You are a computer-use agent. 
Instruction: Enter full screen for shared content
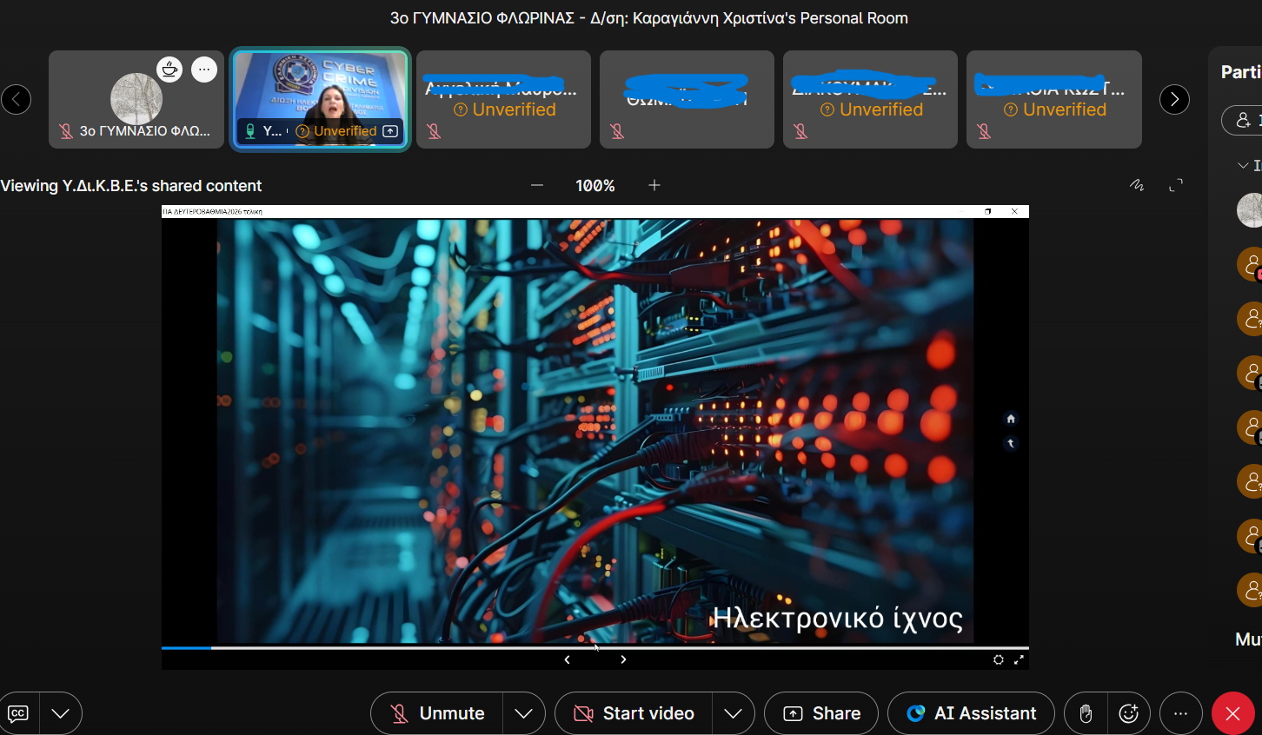[x=1176, y=185]
